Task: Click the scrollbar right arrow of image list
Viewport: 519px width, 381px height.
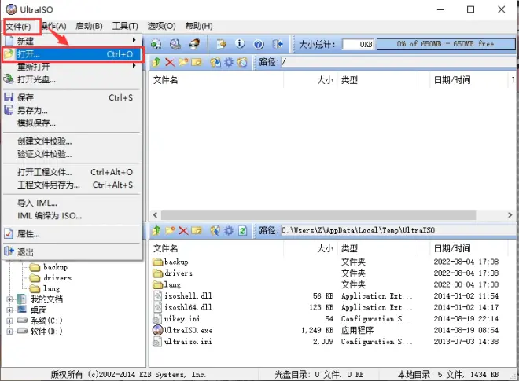Action: click(x=510, y=215)
